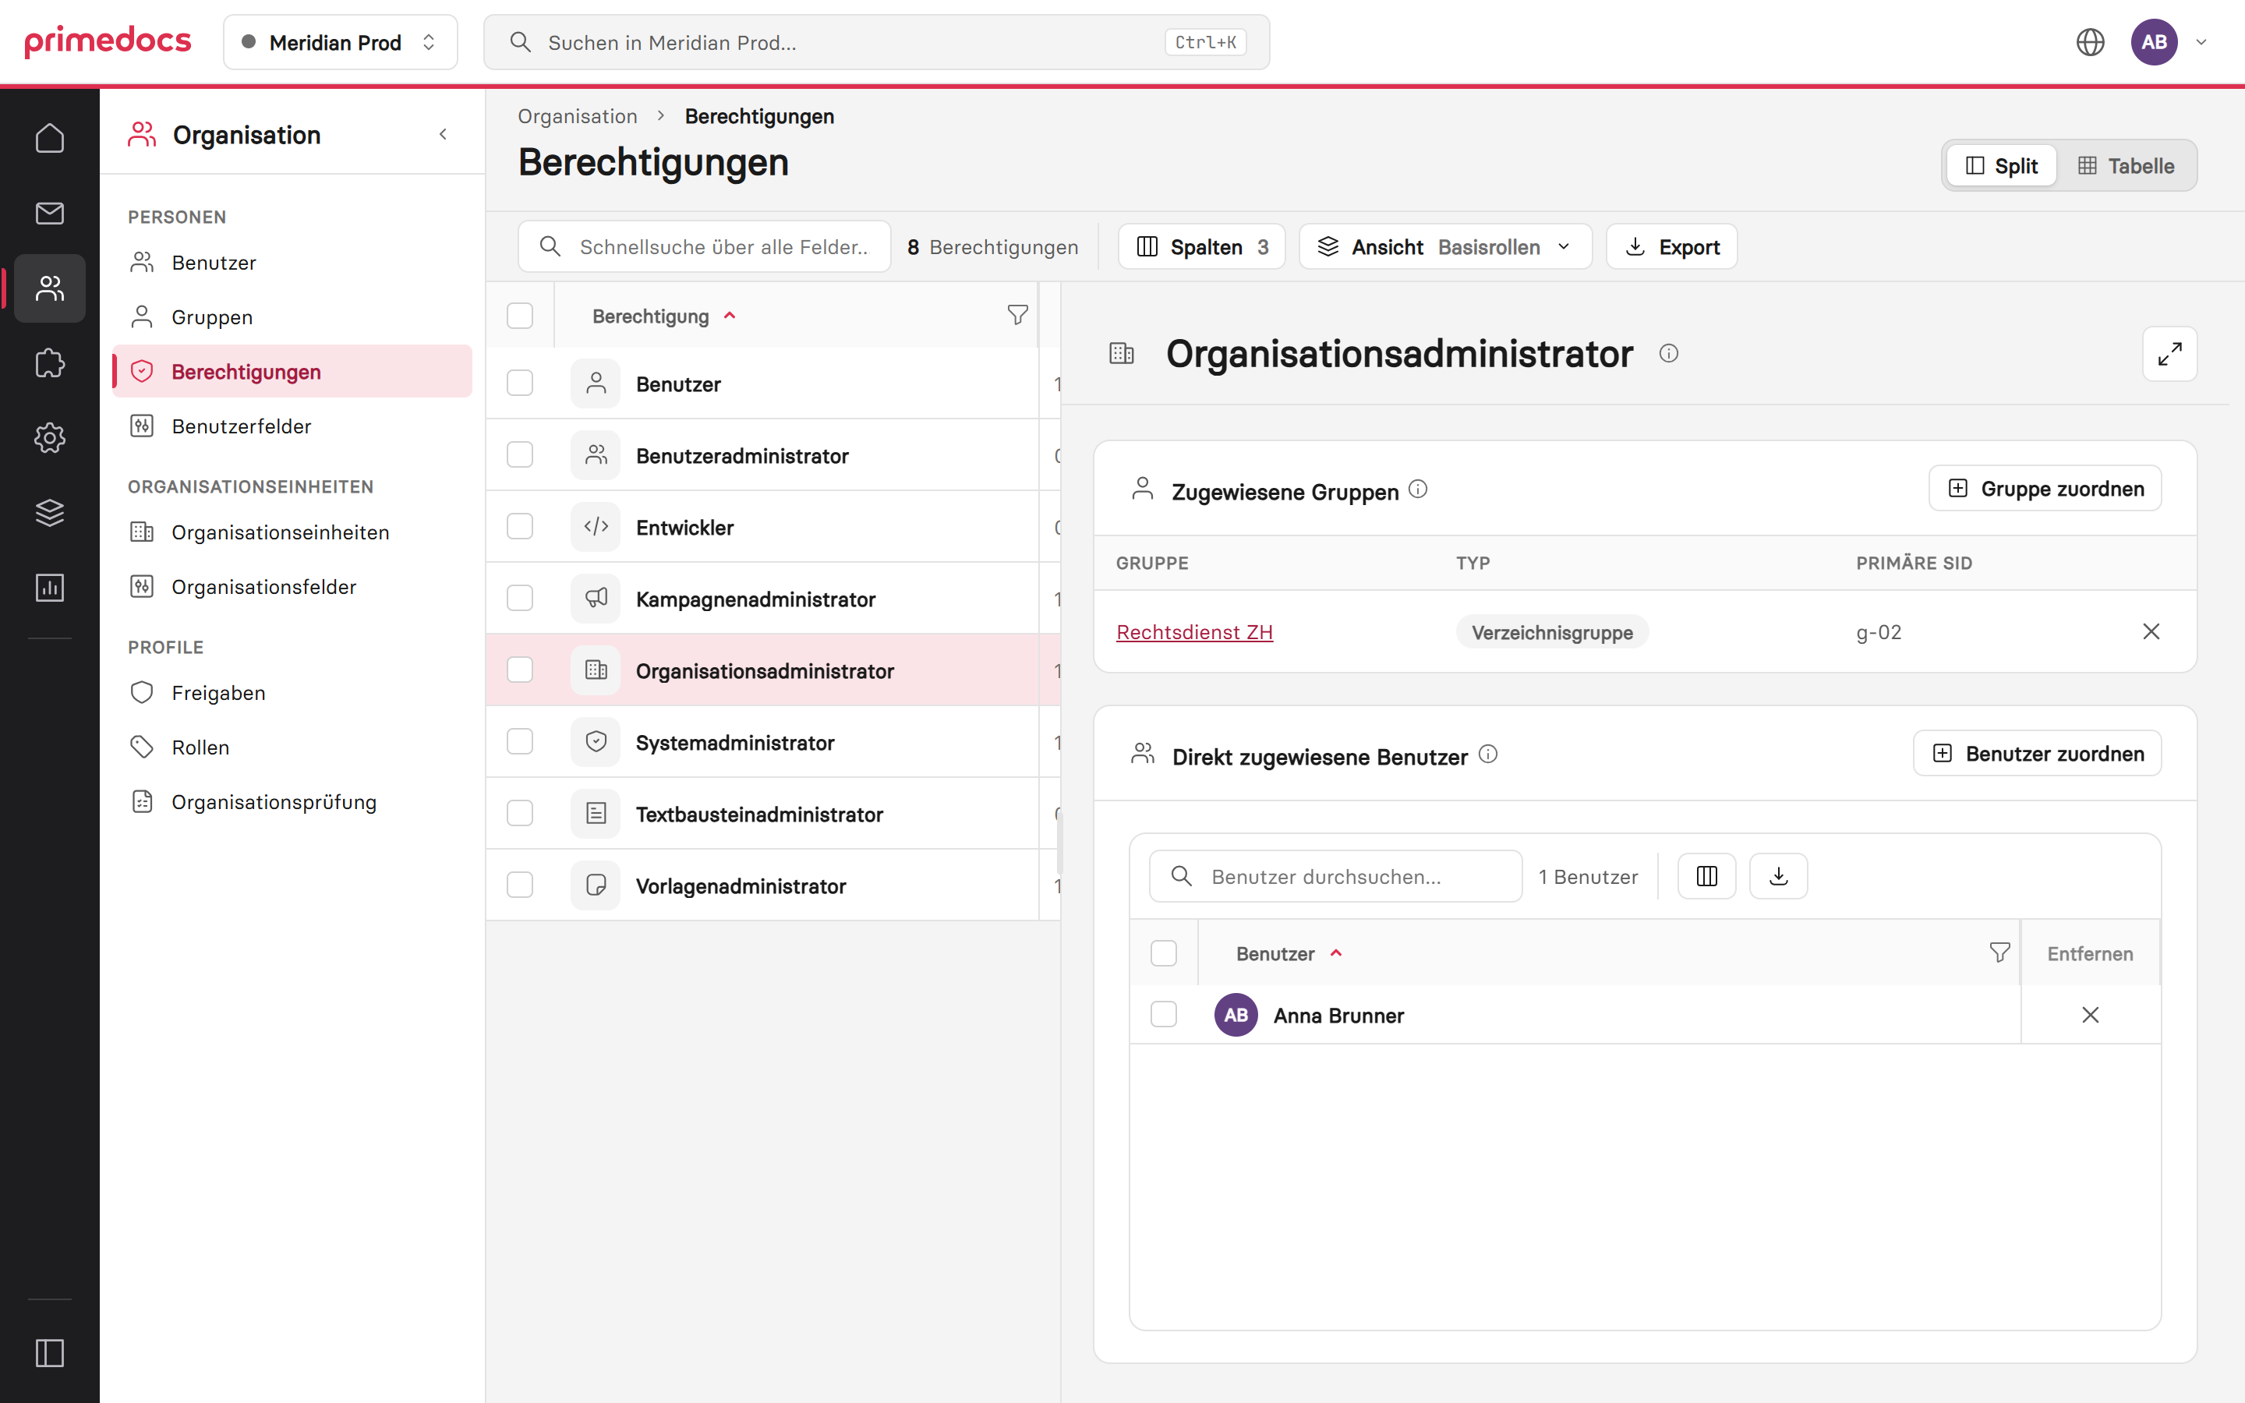
Task: Check the box next to Anna Brunner
Action: click(1163, 1014)
